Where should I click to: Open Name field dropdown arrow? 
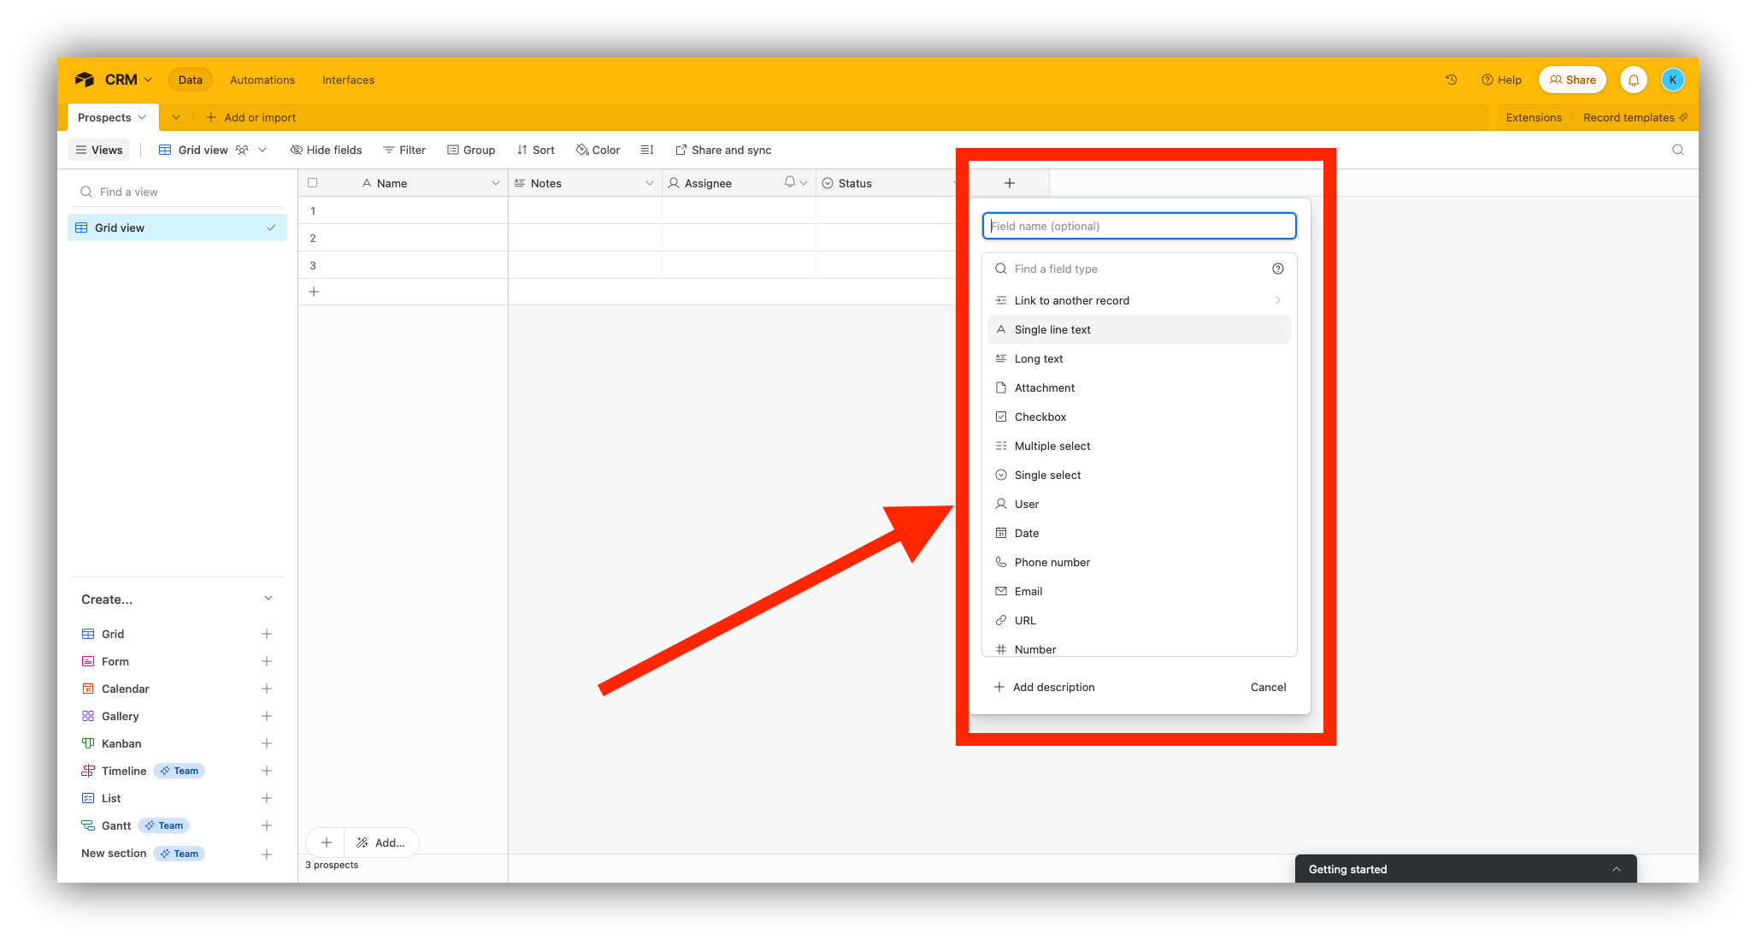[x=495, y=183]
